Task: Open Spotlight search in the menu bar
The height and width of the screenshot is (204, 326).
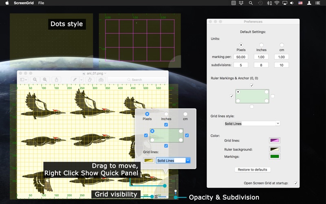Action: [251, 3]
